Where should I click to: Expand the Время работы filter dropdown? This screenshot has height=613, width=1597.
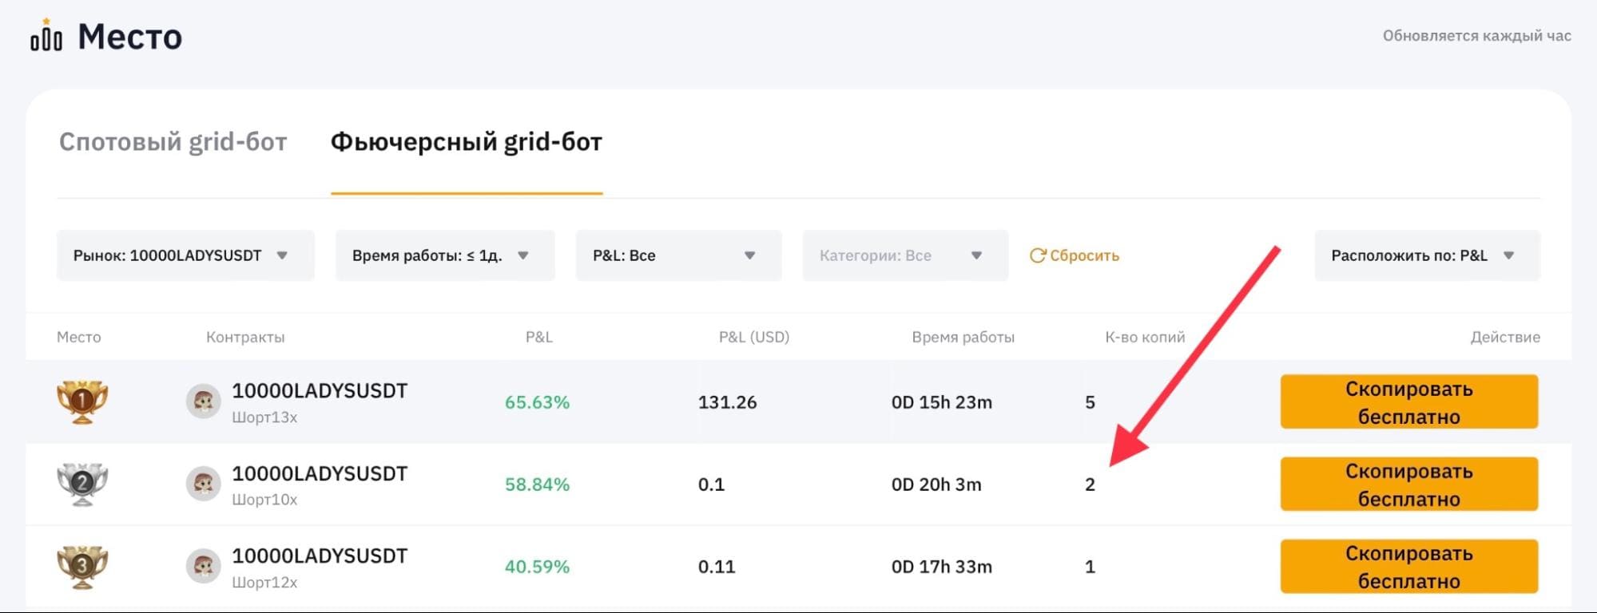(445, 255)
